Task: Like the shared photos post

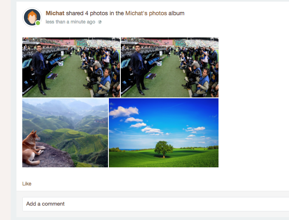Action: pyautogui.click(x=27, y=184)
